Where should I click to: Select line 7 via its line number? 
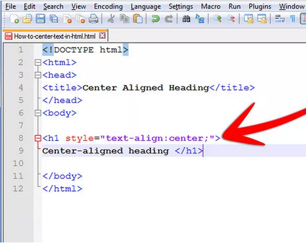[21, 126]
